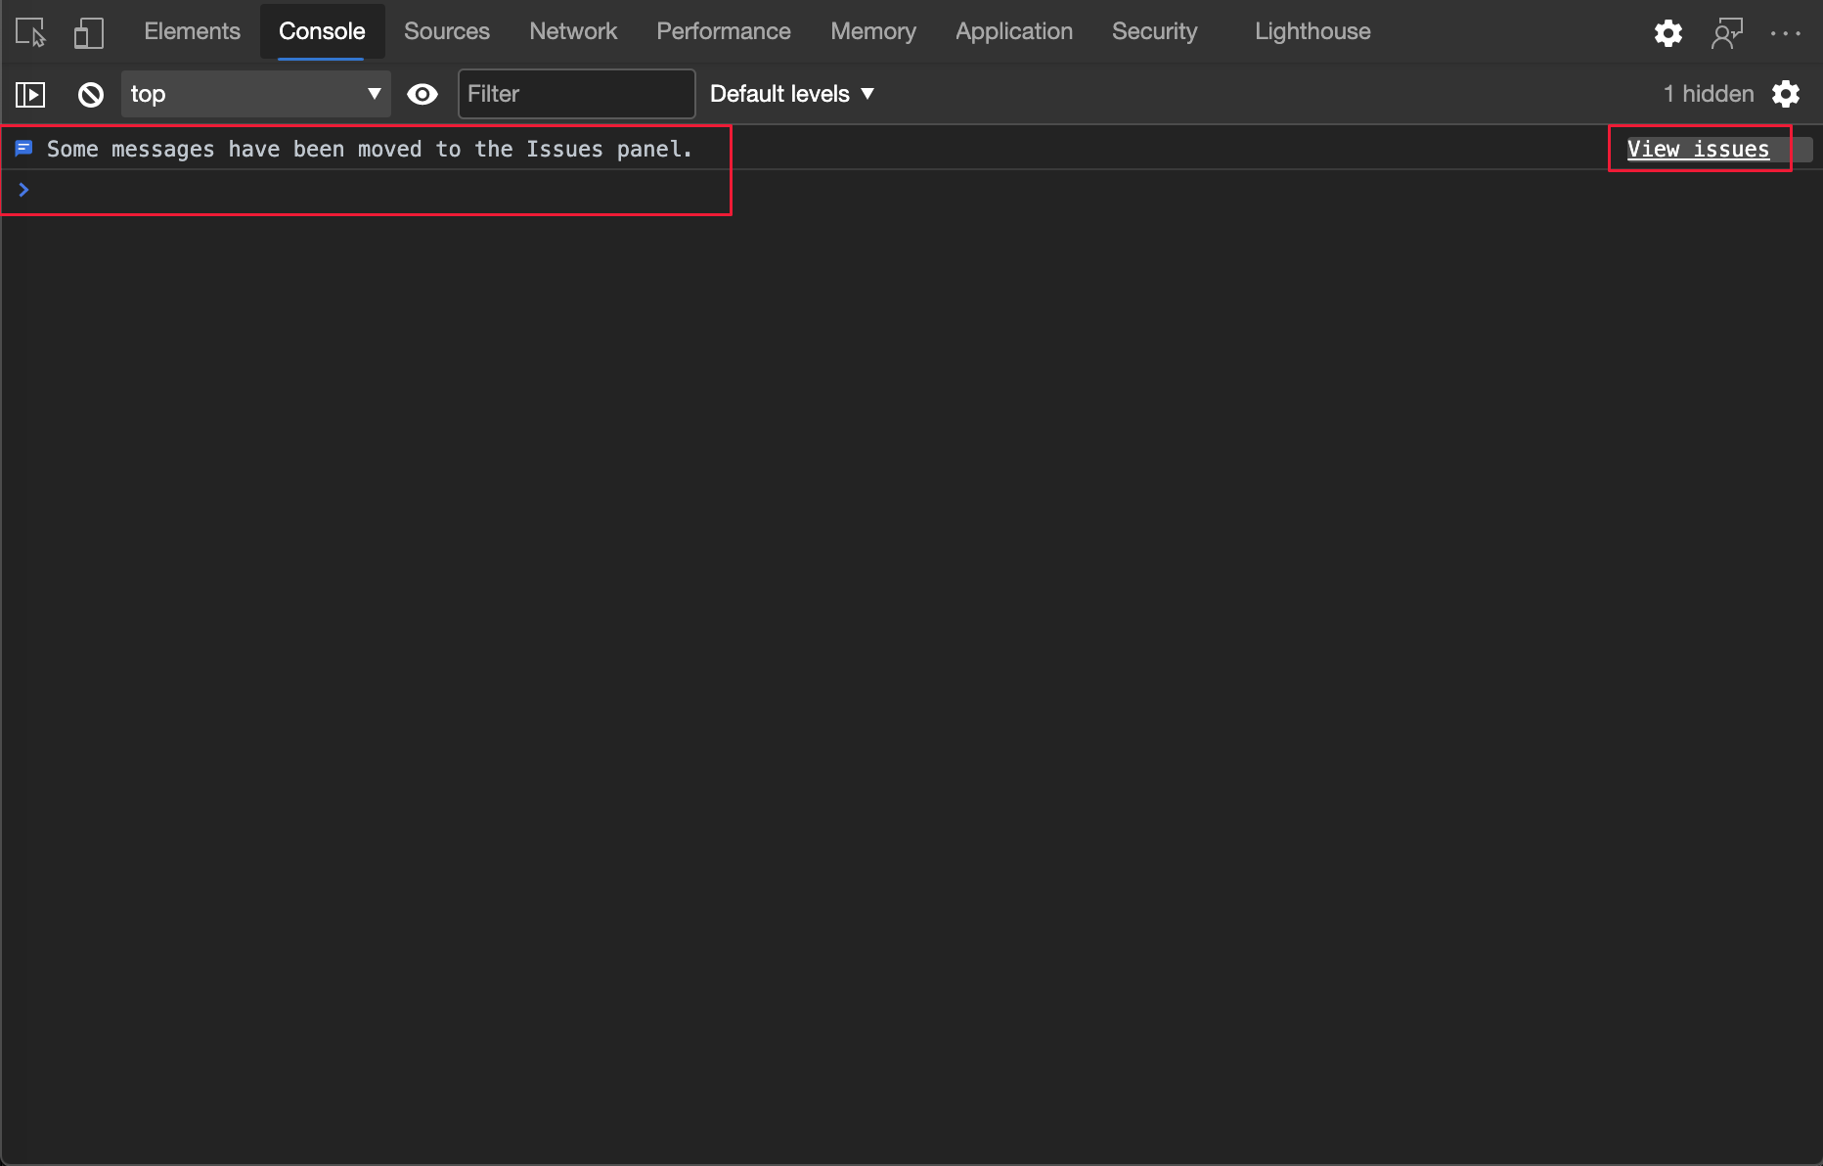Open the Application panel
The width and height of the screenshot is (1823, 1166).
coord(1013,30)
